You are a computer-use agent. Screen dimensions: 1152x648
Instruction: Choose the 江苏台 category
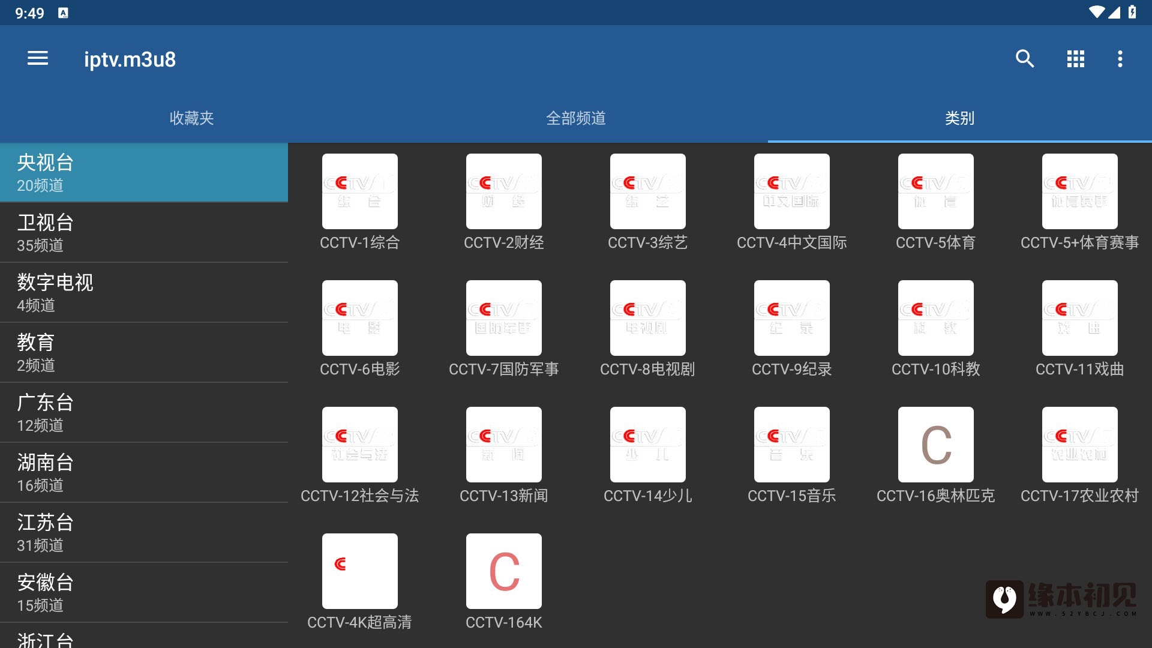144,532
